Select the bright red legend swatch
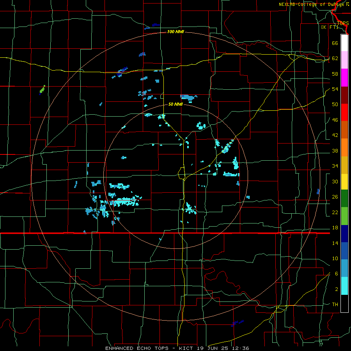351x351 pixels. tap(344, 112)
